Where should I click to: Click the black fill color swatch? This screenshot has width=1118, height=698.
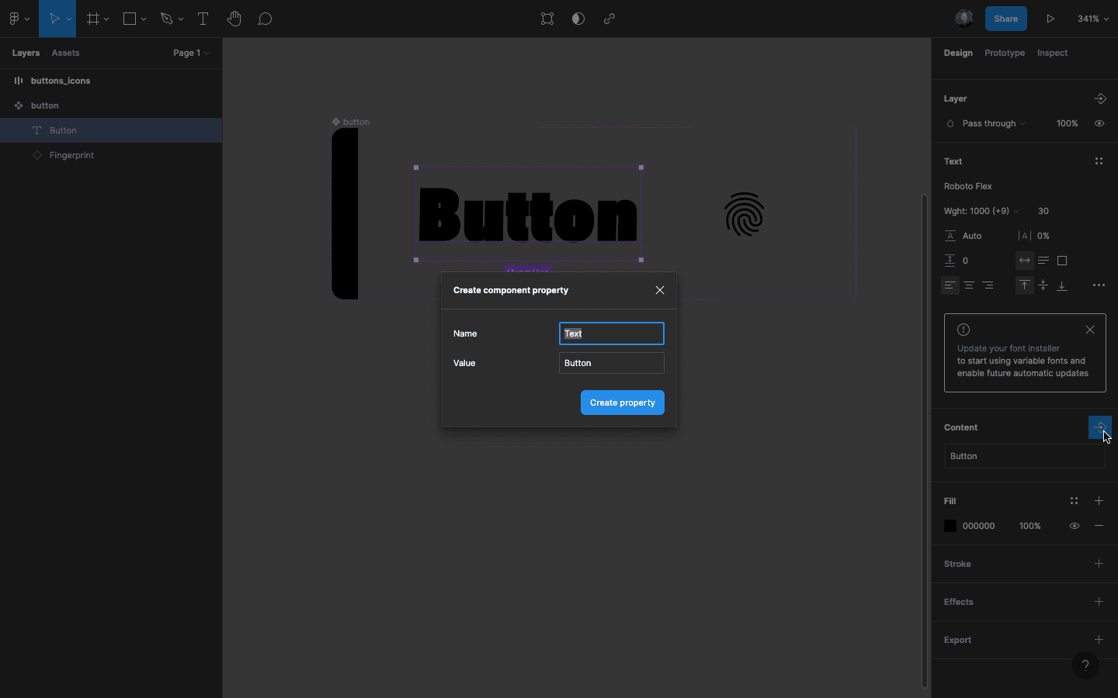[x=950, y=526]
